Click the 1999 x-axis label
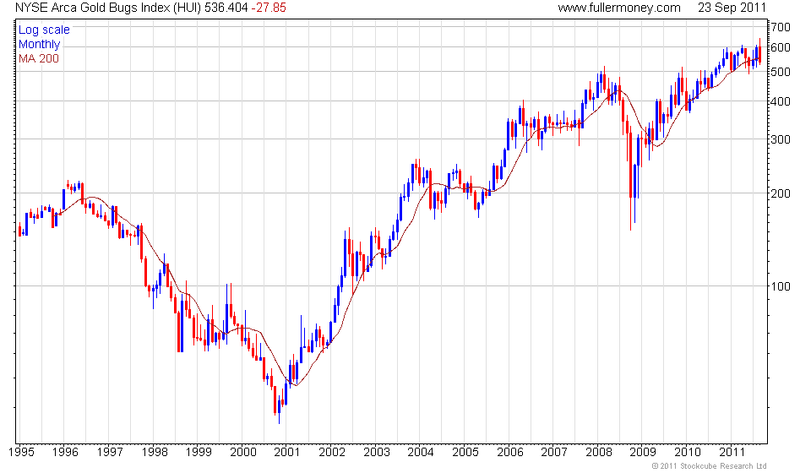This screenshot has width=811, height=473. (199, 453)
